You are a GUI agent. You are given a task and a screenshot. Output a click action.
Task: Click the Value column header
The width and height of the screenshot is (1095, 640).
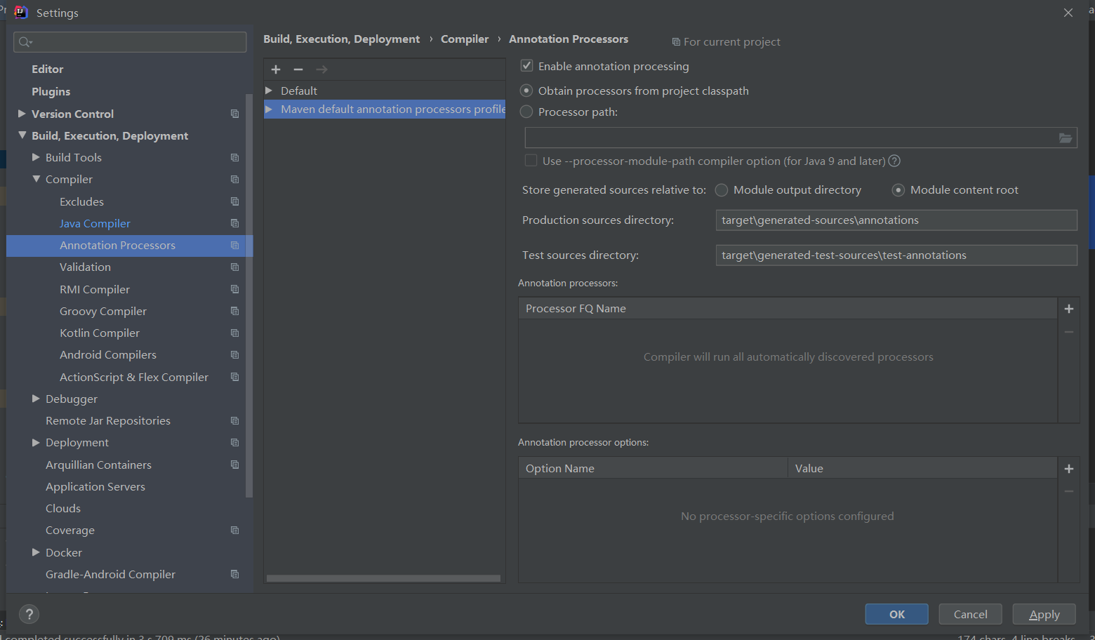pos(922,469)
